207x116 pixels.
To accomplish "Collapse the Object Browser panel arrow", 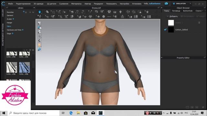I will pos(162,8).
